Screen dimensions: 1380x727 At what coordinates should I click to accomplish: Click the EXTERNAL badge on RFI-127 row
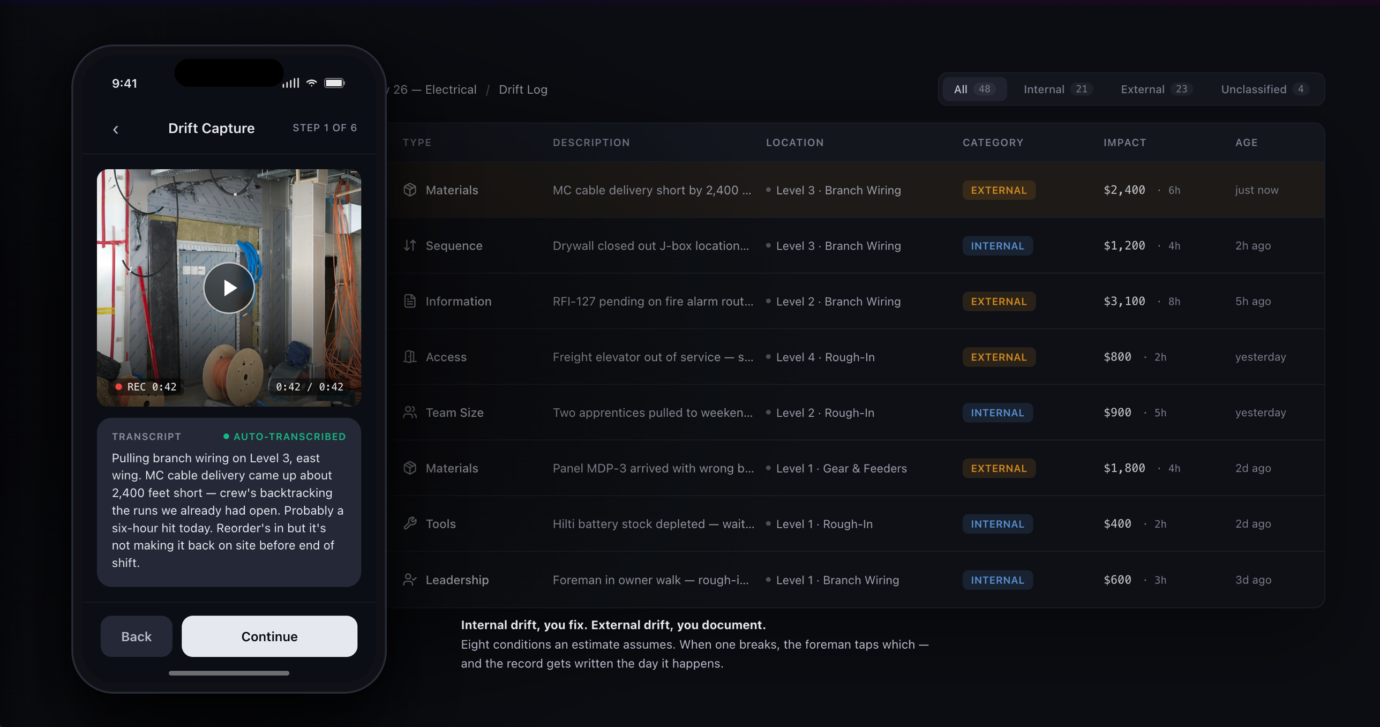pos(999,302)
